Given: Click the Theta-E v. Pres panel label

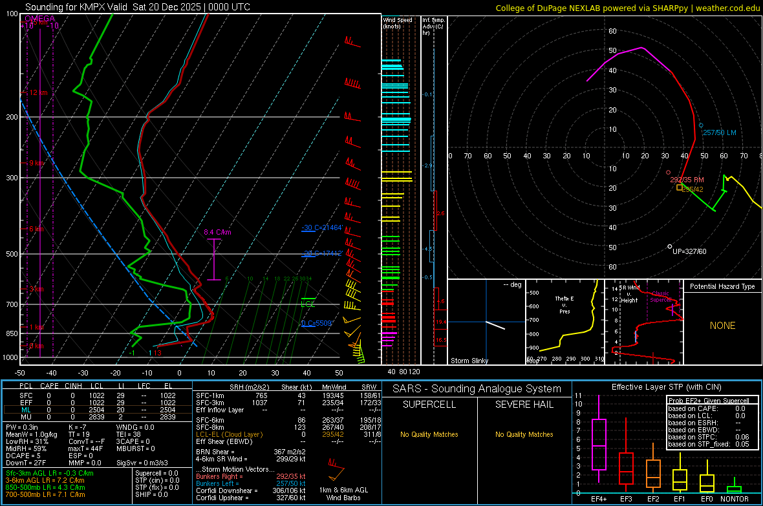Looking at the screenshot, I should (564, 304).
